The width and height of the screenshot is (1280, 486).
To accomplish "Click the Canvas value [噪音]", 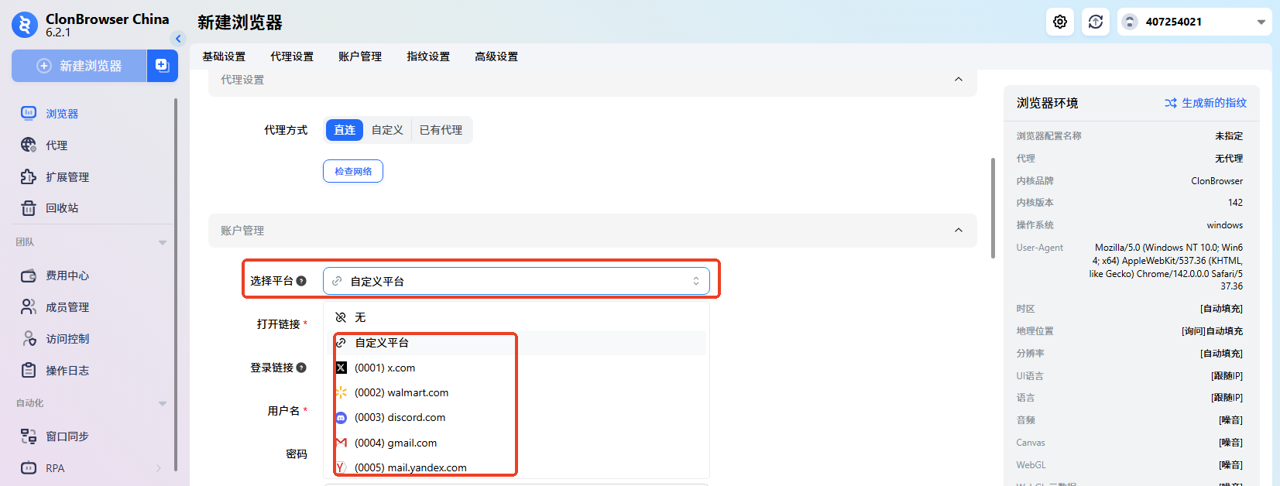I will [x=1230, y=443].
